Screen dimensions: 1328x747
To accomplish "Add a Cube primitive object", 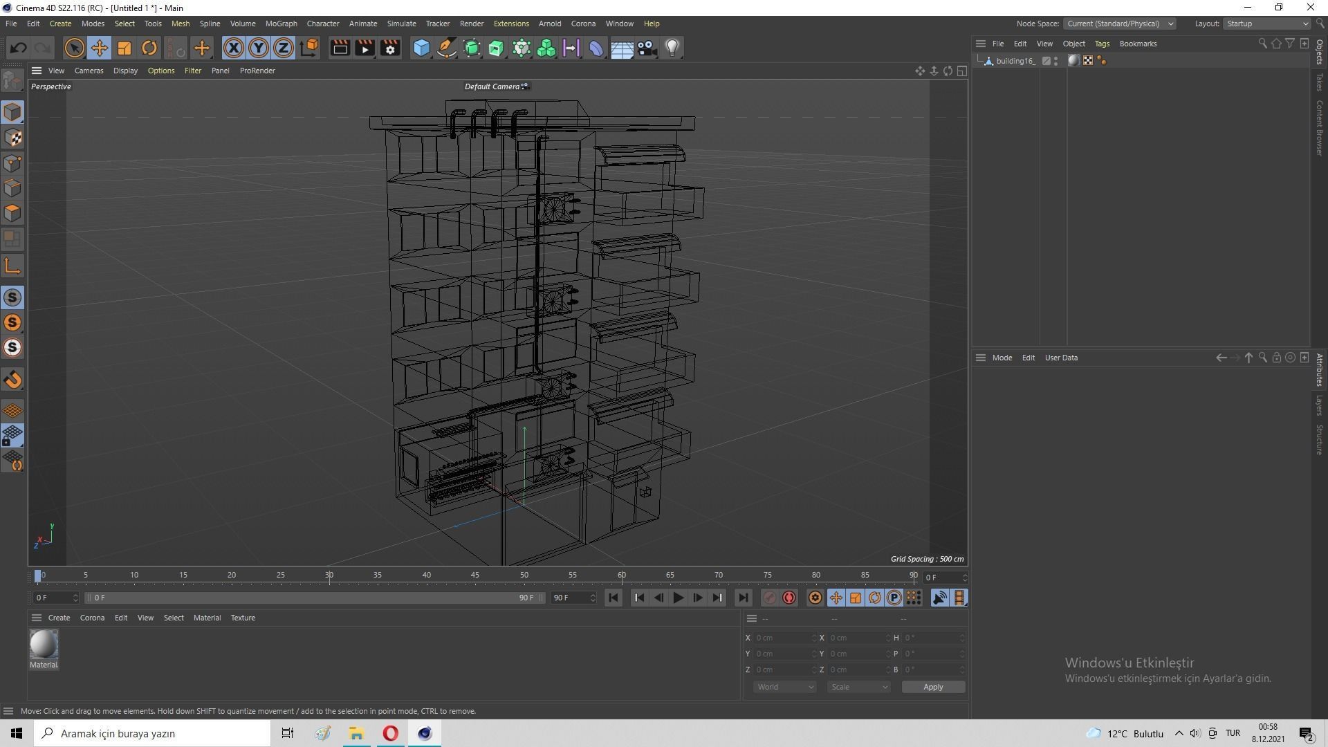I will (421, 48).
